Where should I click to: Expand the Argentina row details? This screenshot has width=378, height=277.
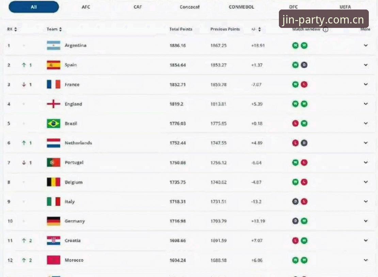[x=366, y=45]
